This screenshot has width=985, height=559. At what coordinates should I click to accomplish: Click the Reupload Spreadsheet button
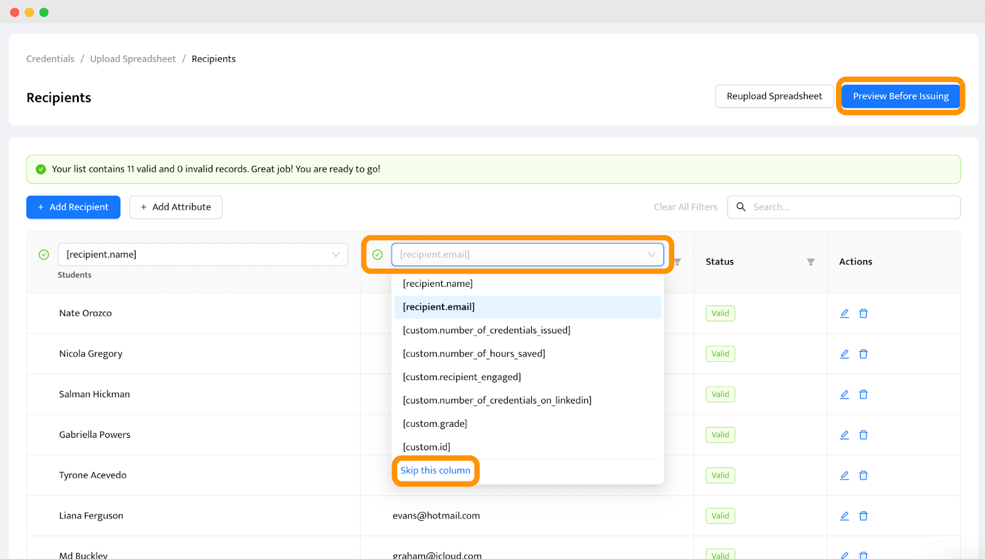pyautogui.click(x=774, y=96)
